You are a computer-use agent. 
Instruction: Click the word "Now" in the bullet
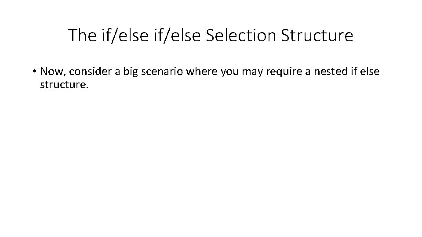(x=50, y=71)
